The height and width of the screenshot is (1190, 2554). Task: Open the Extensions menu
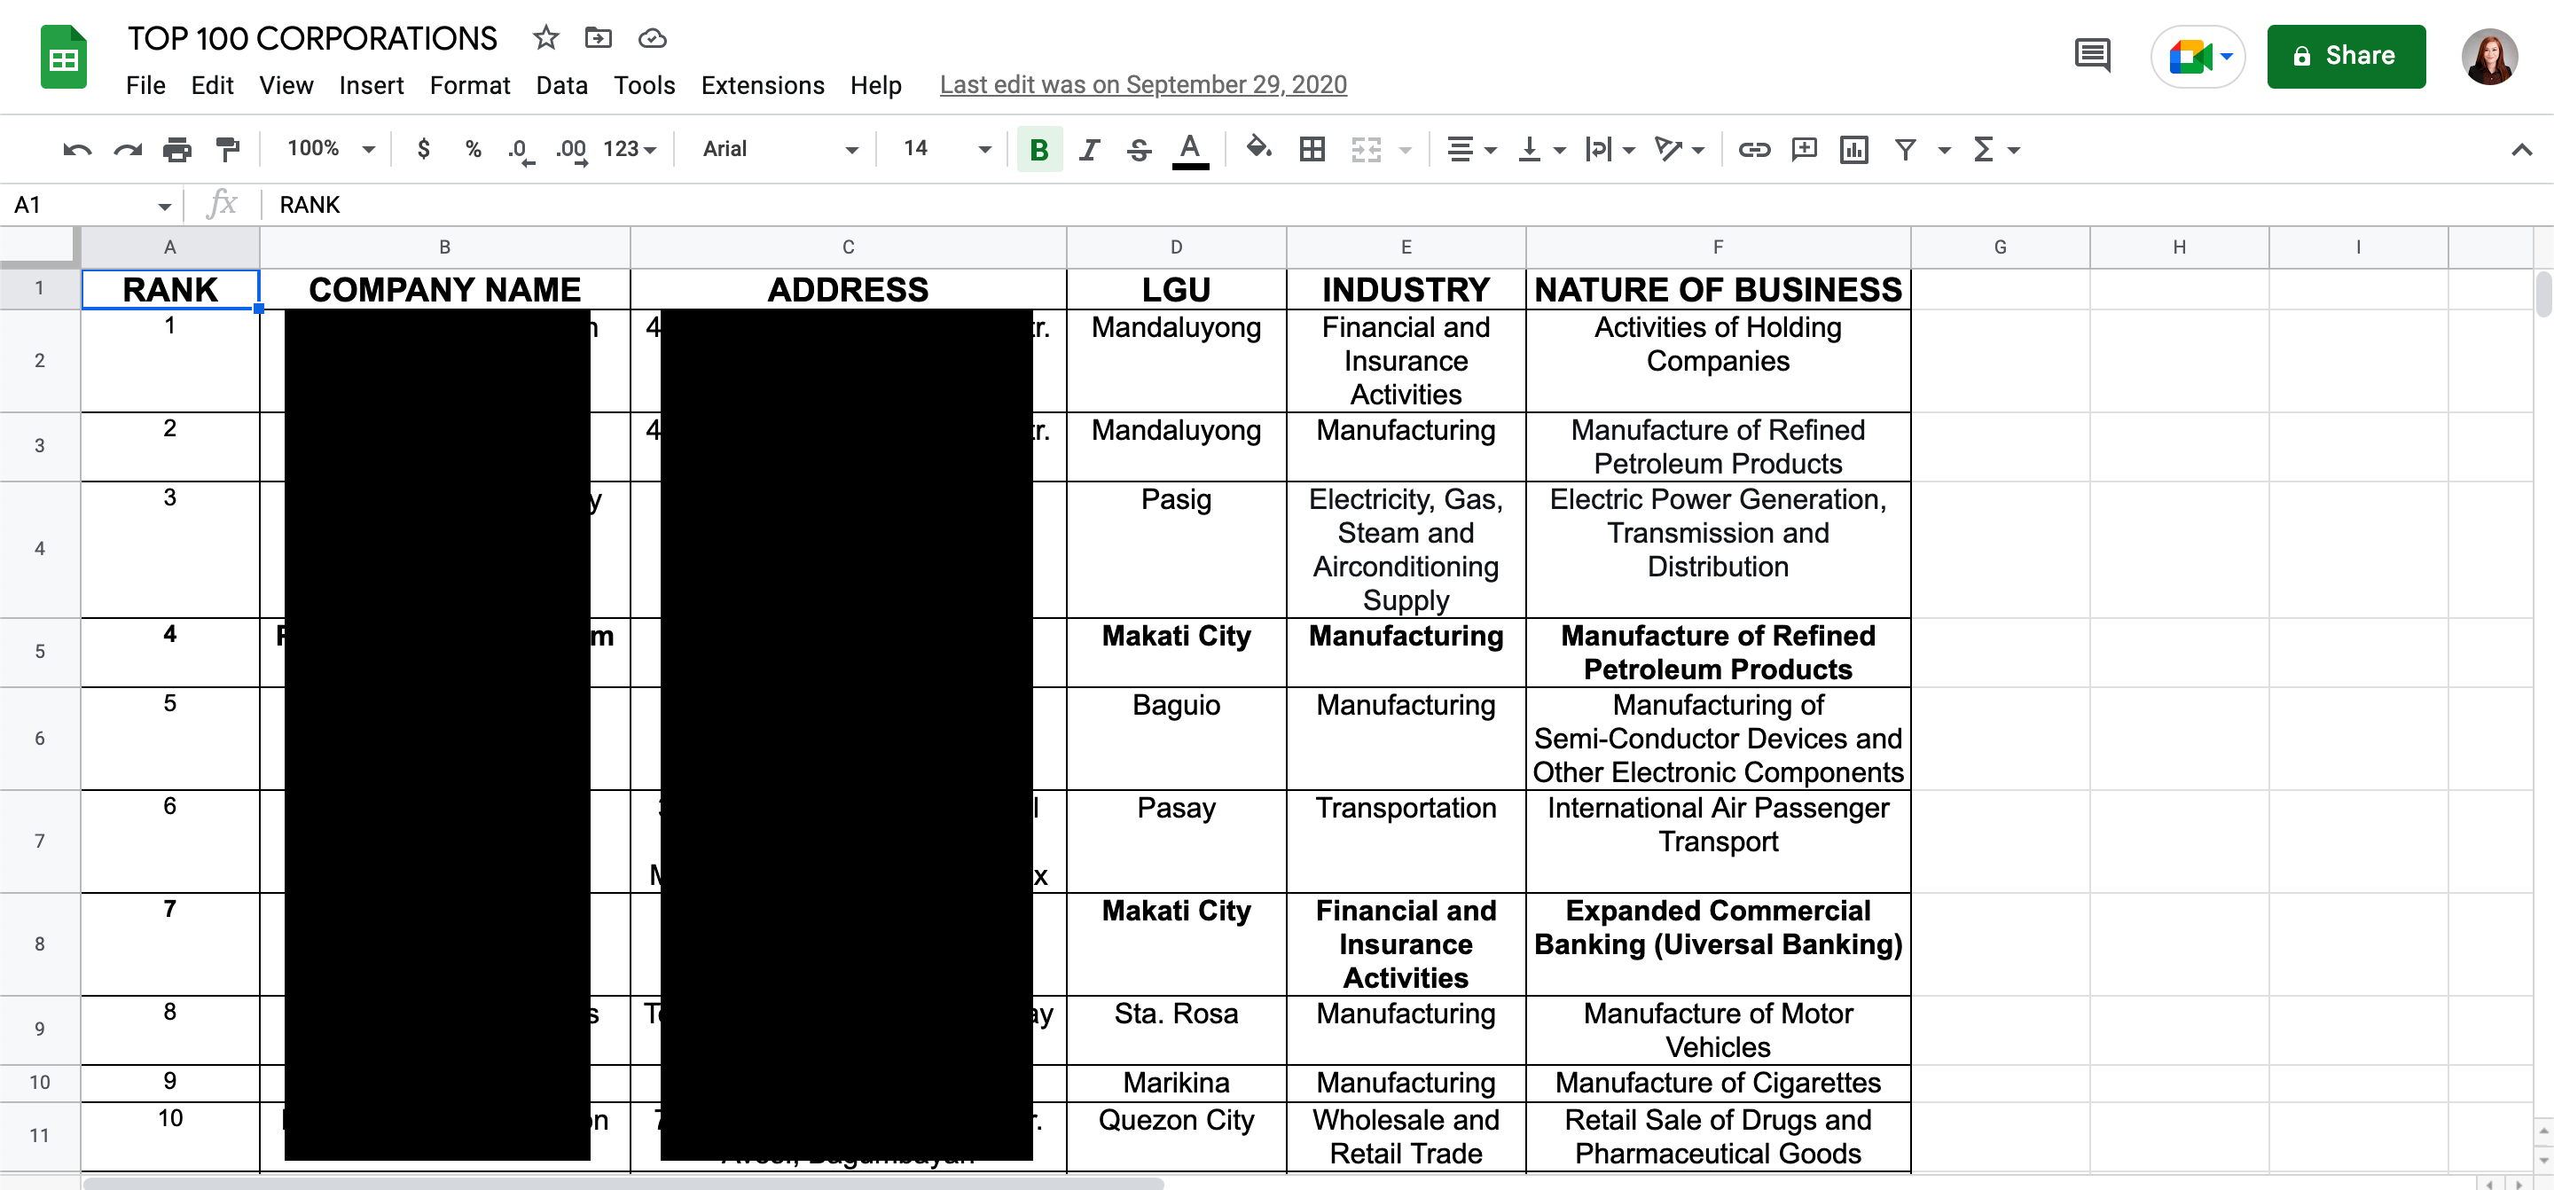click(762, 85)
